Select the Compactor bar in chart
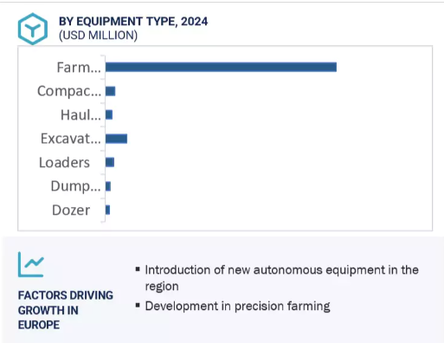The height and width of the screenshot is (343, 444). pyautogui.click(x=111, y=91)
